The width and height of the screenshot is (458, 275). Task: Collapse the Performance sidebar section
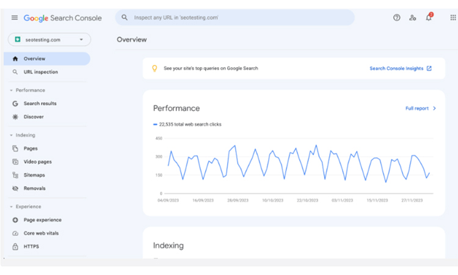point(11,90)
